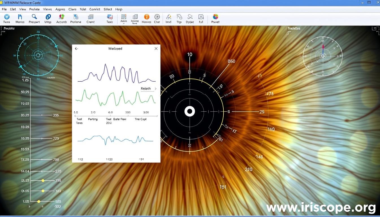Click the 110 iris scale label
This screenshot has width=380, height=217.
pos(271,129)
